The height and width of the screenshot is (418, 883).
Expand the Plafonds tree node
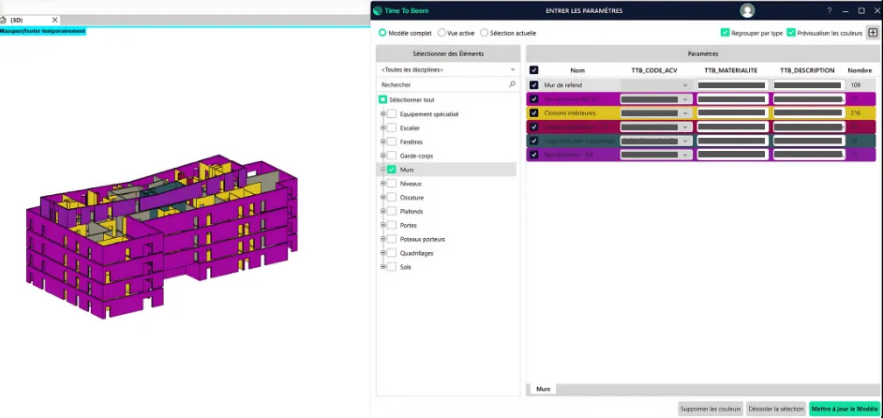tap(383, 211)
